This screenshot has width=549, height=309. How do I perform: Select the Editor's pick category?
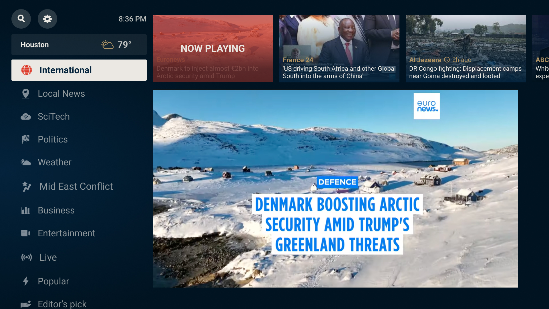62,304
